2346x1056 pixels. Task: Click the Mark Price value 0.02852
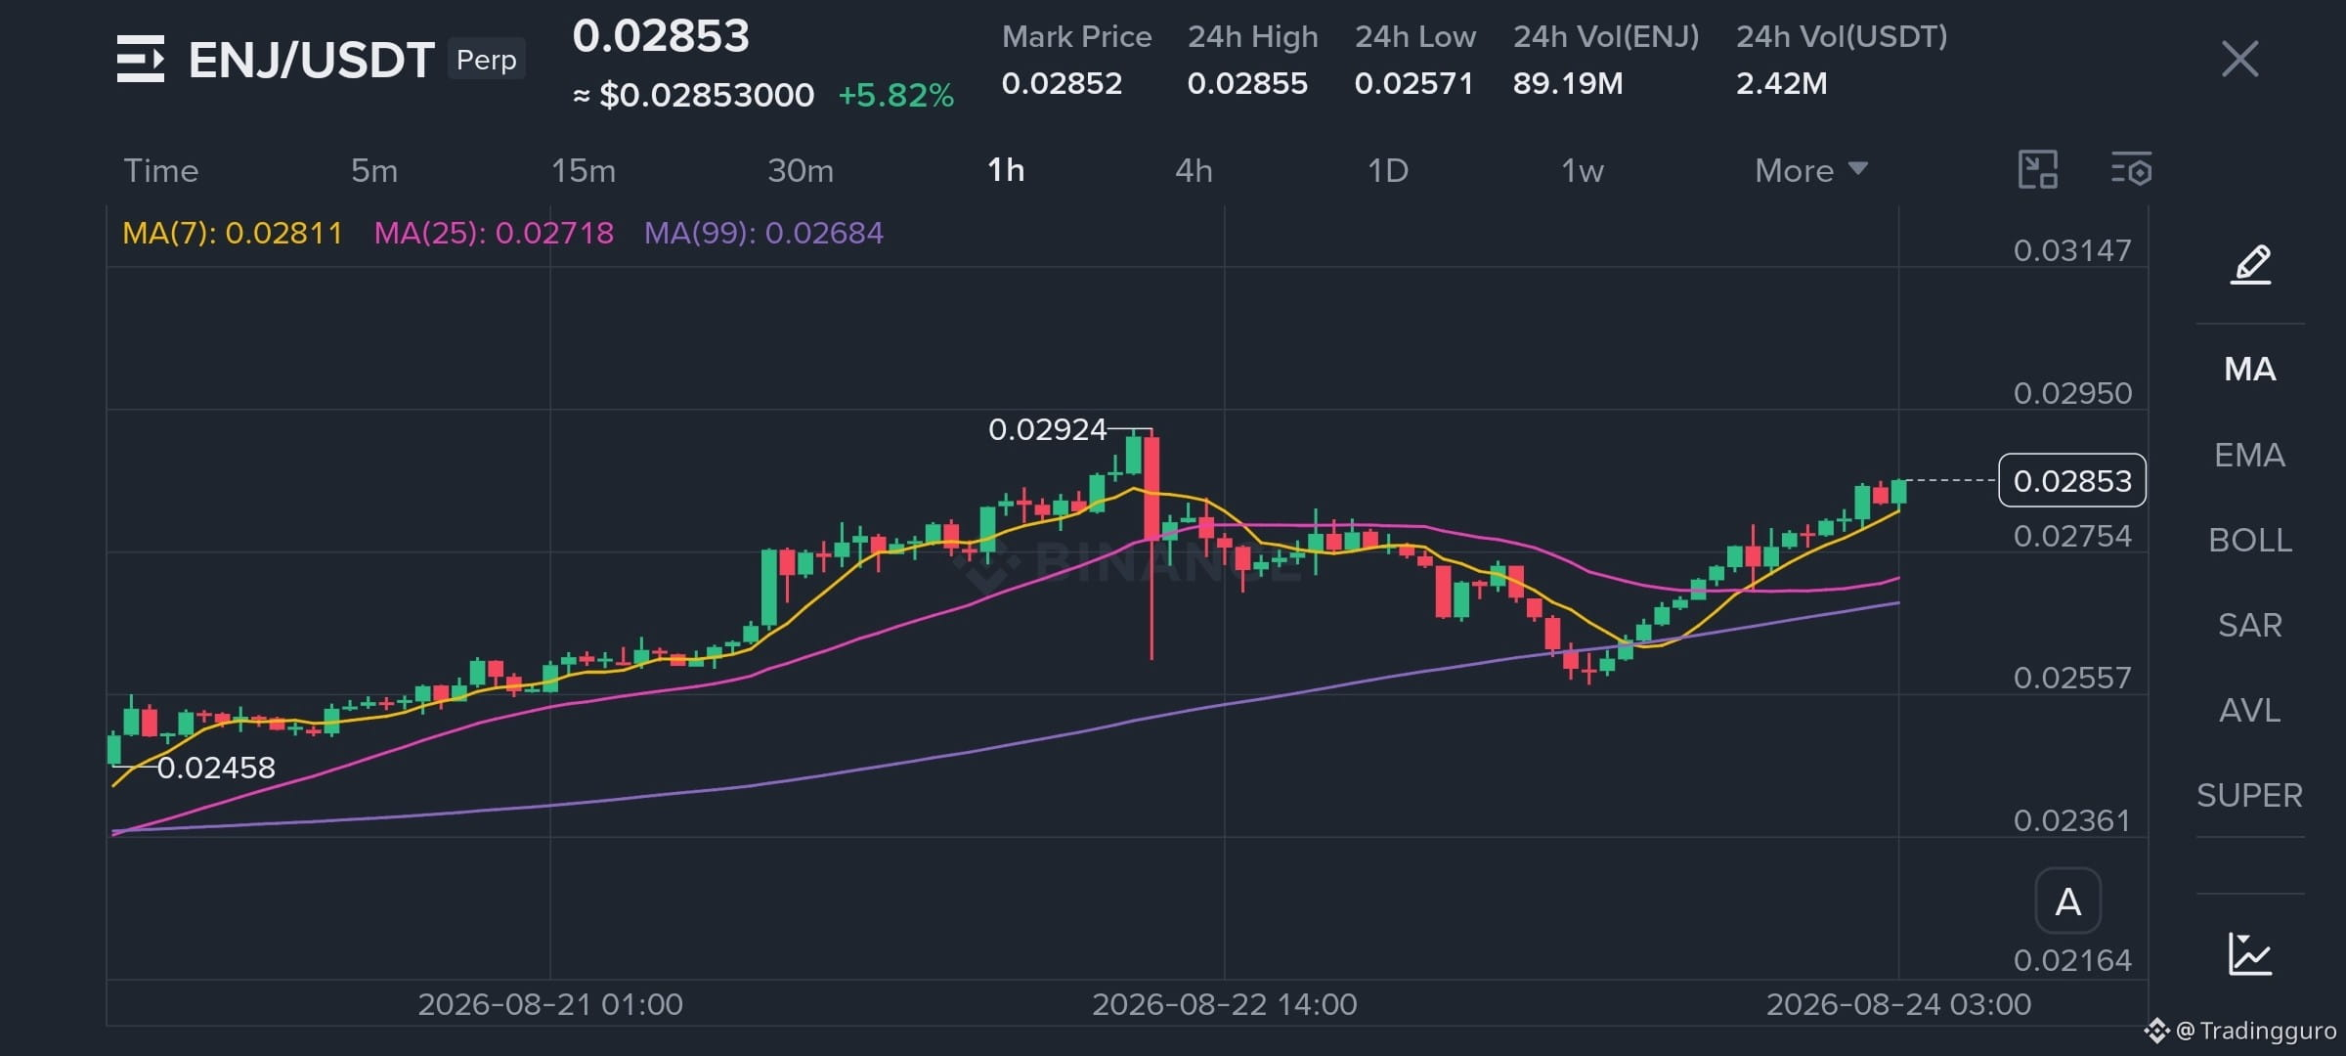point(1062,83)
